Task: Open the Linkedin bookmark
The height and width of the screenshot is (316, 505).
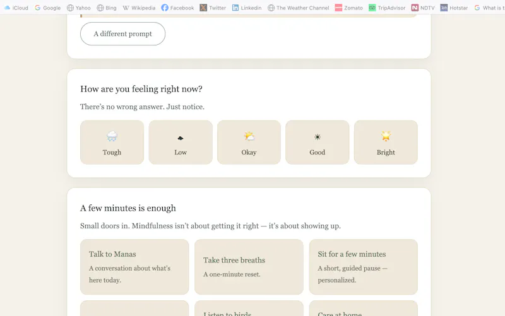Action: click(x=247, y=8)
